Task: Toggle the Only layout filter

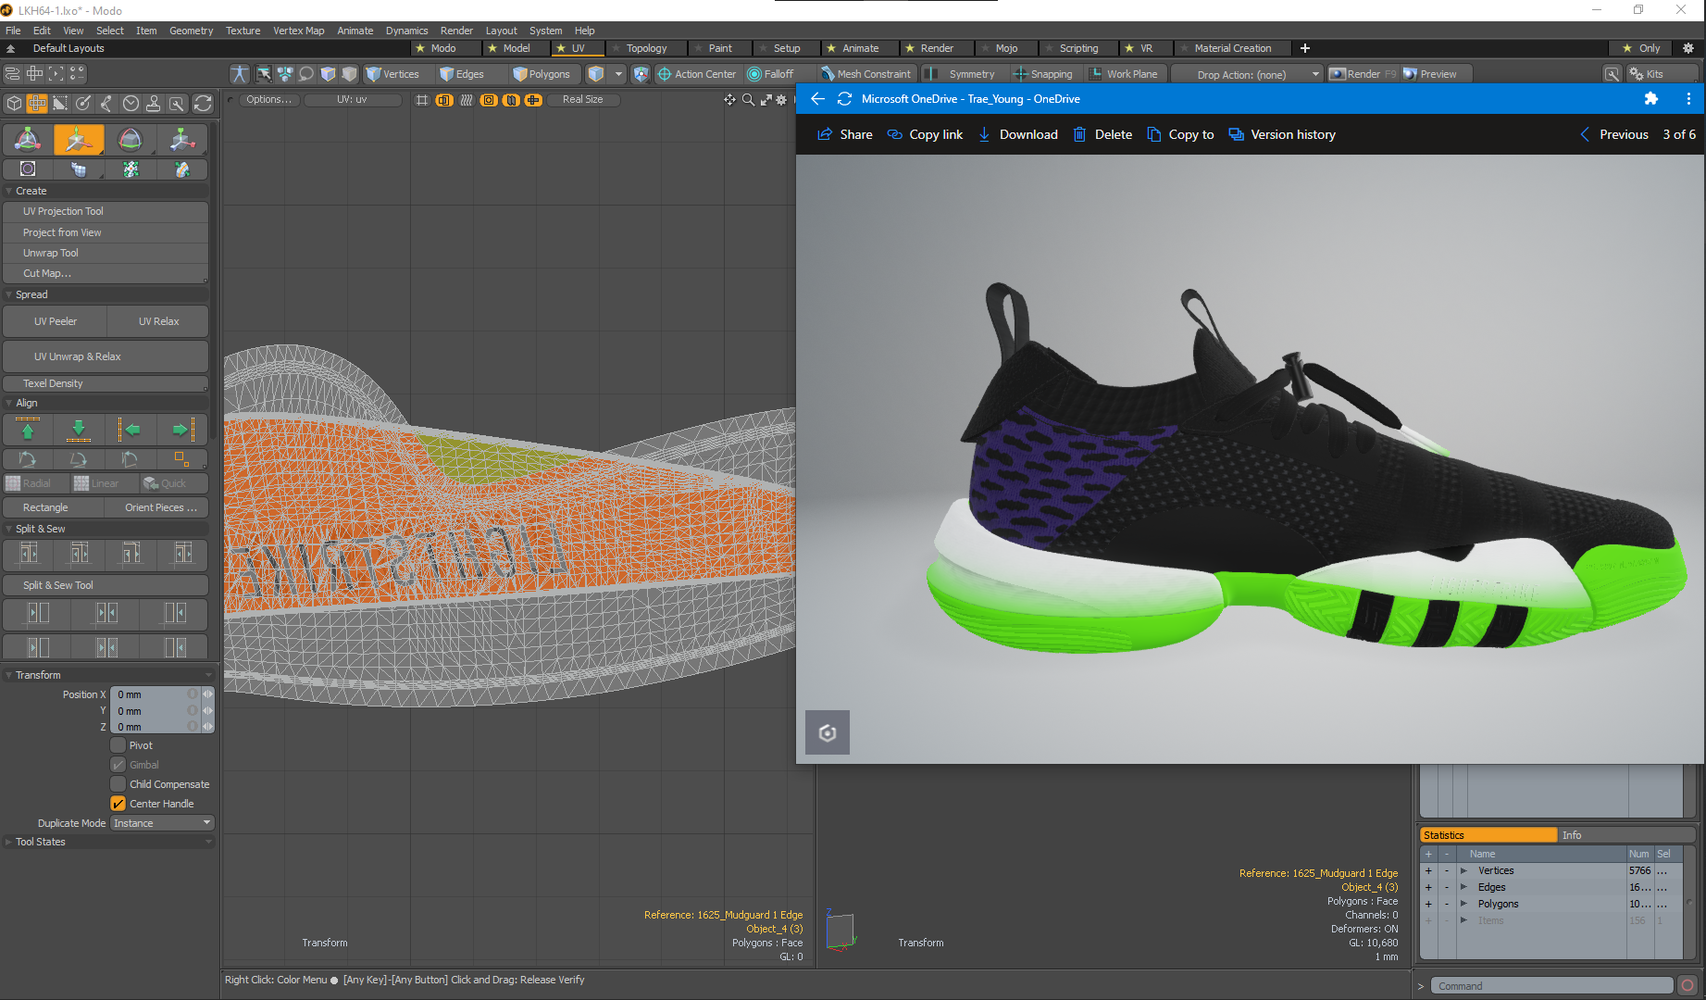Action: [x=1641, y=48]
